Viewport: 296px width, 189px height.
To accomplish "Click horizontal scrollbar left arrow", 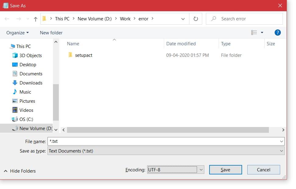I will click(x=64, y=130).
